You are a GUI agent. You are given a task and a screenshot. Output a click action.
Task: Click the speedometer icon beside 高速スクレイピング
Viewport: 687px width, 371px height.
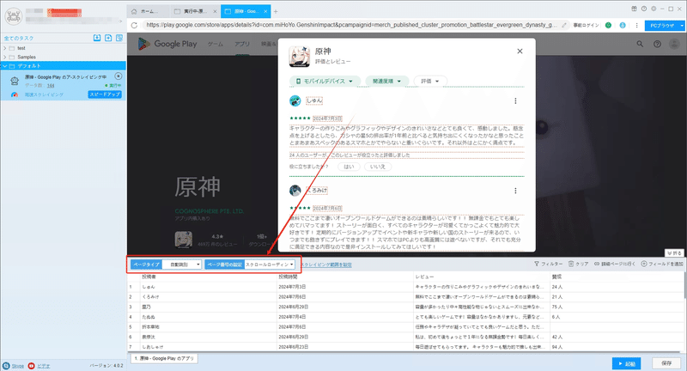(15, 94)
